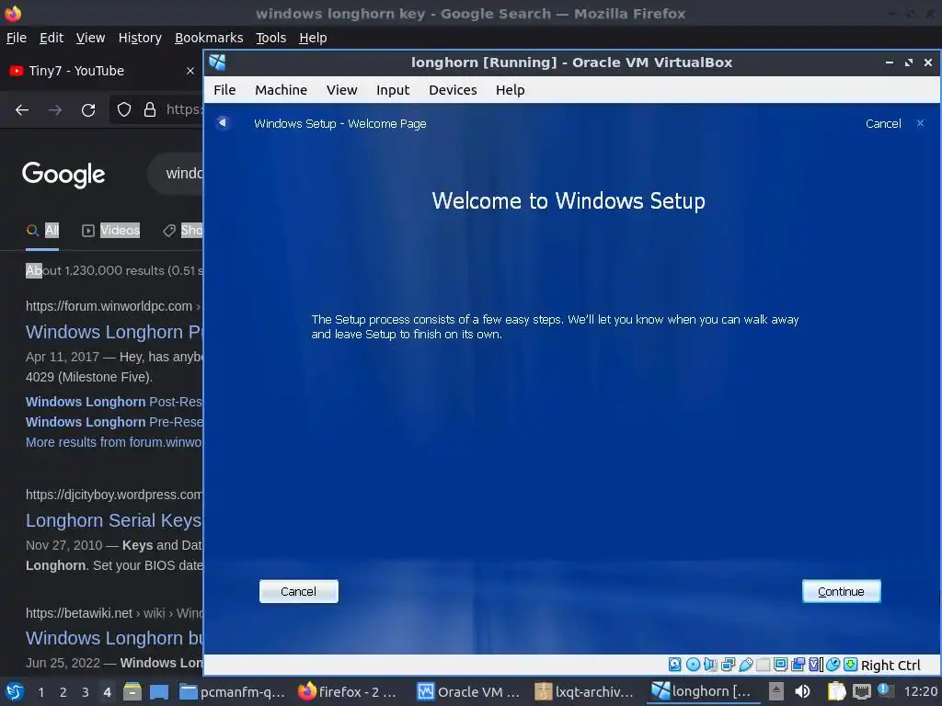Click the Cancel button at the bottom of Setup
This screenshot has height=706, width=942.
pyautogui.click(x=299, y=591)
